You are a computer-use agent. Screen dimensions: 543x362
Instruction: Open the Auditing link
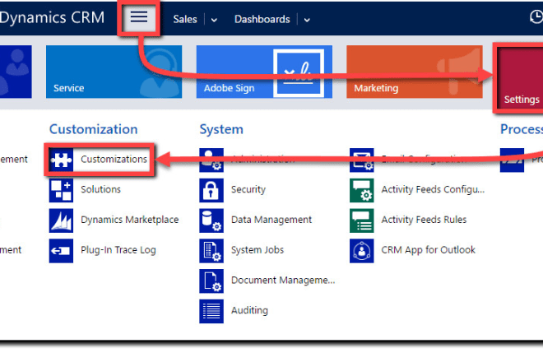point(249,310)
